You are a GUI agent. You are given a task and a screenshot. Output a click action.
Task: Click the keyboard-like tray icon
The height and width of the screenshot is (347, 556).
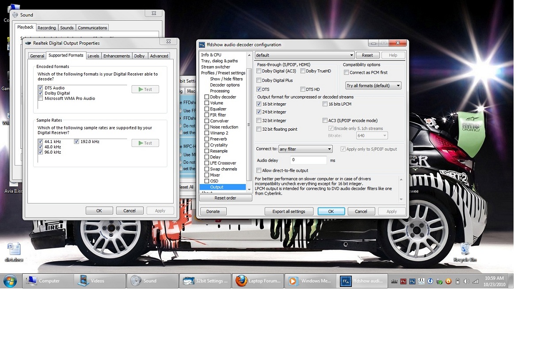pyautogui.click(x=394, y=281)
